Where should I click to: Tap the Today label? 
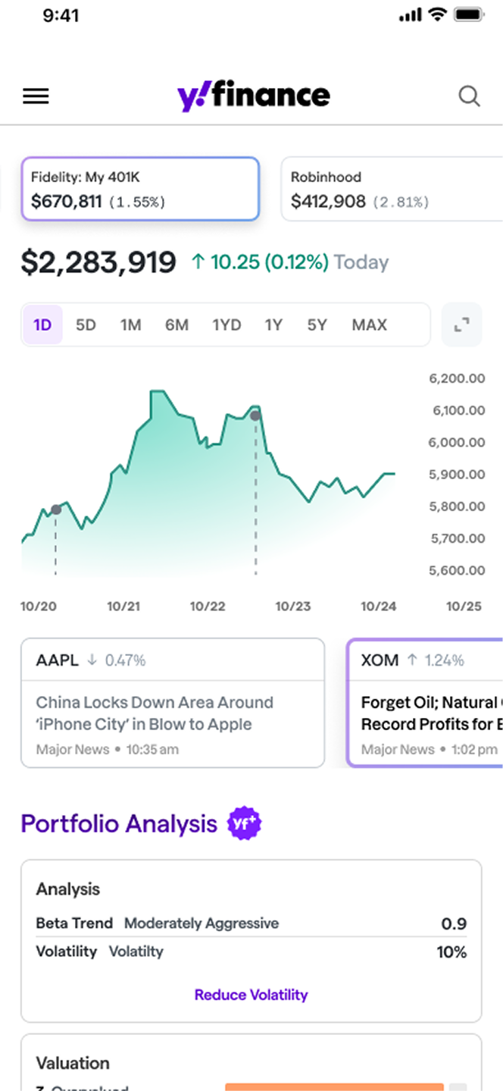point(361,262)
